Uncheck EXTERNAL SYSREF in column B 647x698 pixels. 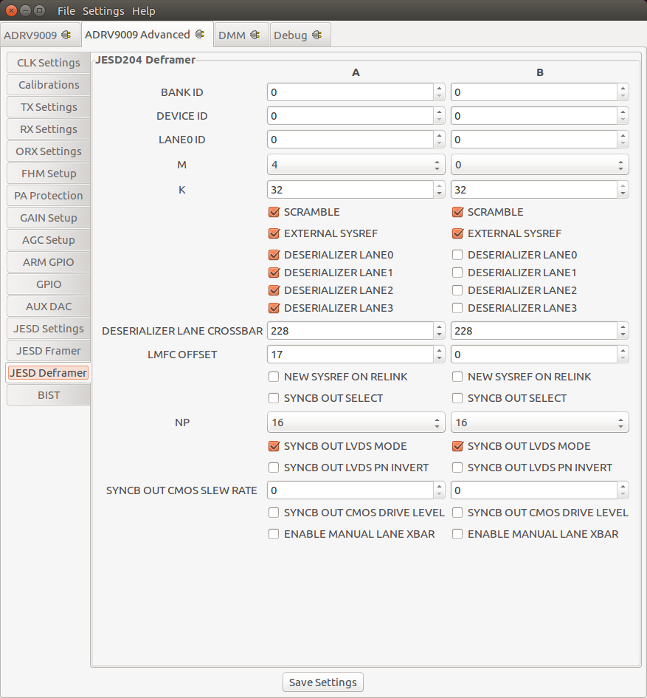(x=457, y=233)
